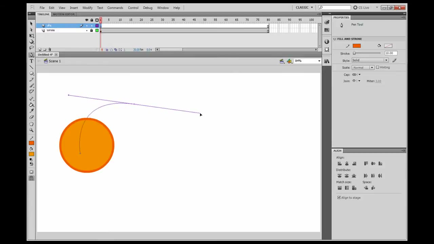Toggle visibility dot of วงกลม layer
Screen dimensions: 434x244
pos(86,30)
